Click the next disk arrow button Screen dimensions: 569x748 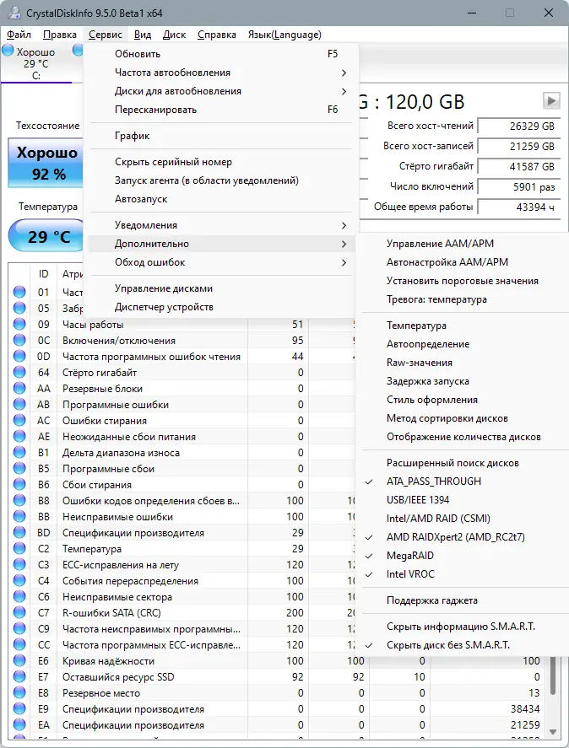[551, 100]
